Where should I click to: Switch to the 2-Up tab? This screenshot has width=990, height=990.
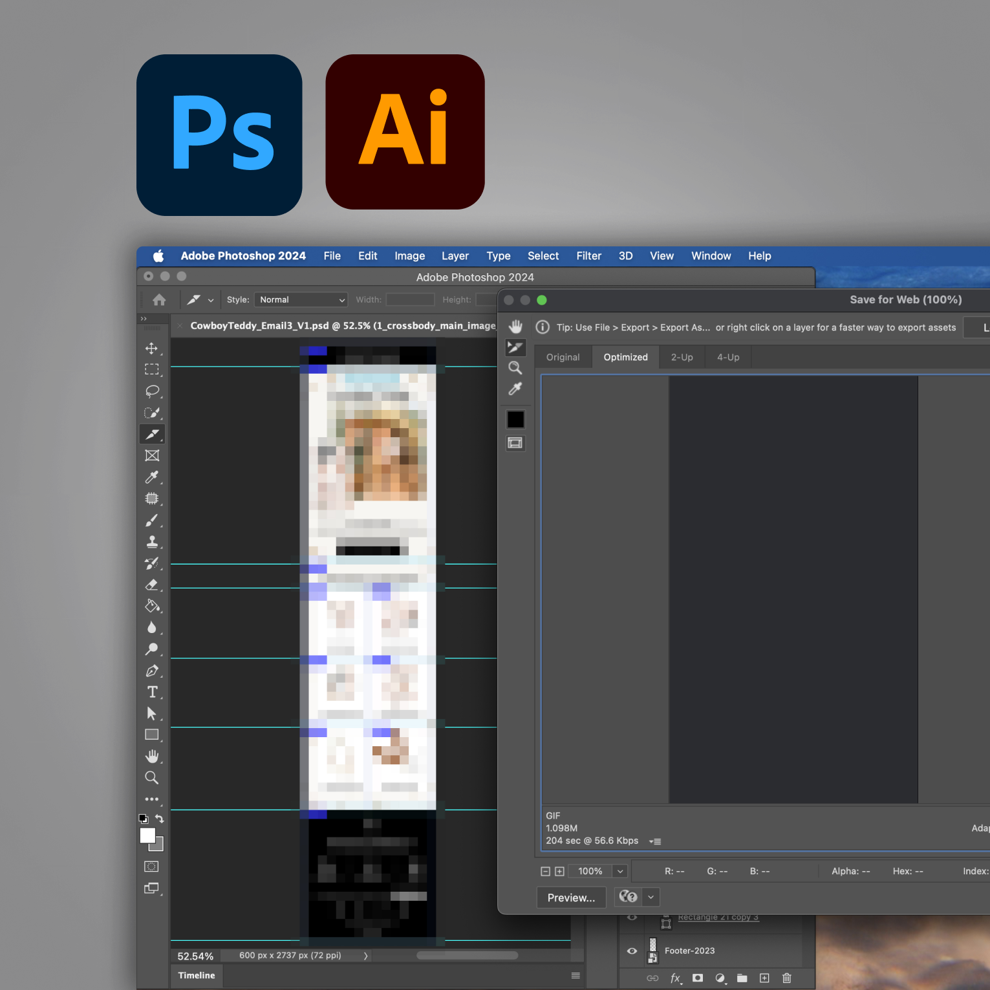(x=682, y=357)
